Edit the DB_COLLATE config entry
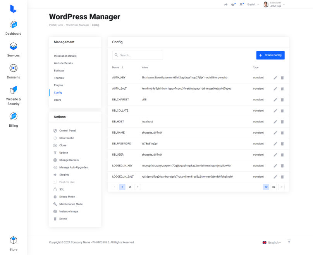Screen dimensions: 313x255 coord(275,110)
